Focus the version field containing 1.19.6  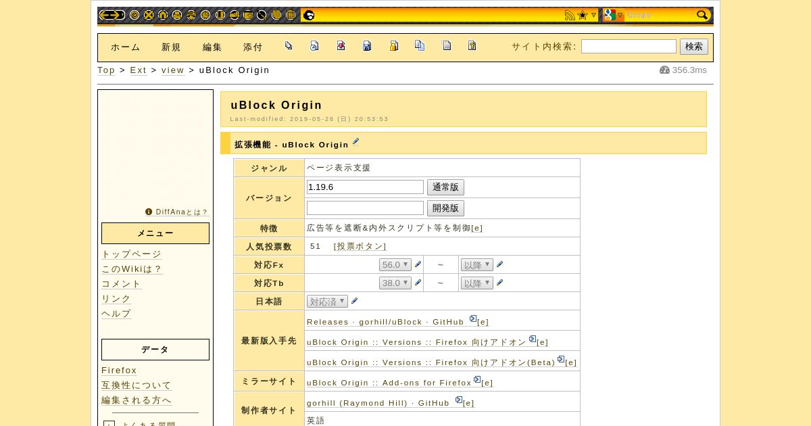coord(365,187)
